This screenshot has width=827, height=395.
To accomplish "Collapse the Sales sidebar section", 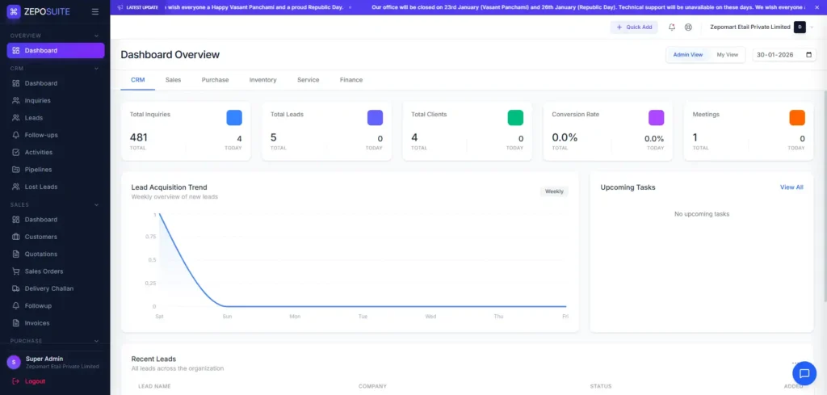I will [97, 204].
